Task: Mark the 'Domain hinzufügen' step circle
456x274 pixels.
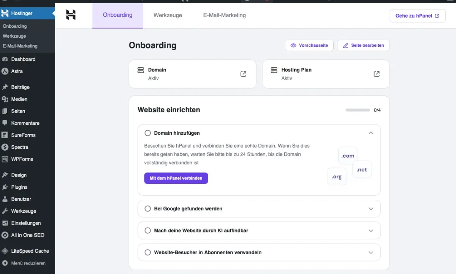Action: 148,133
